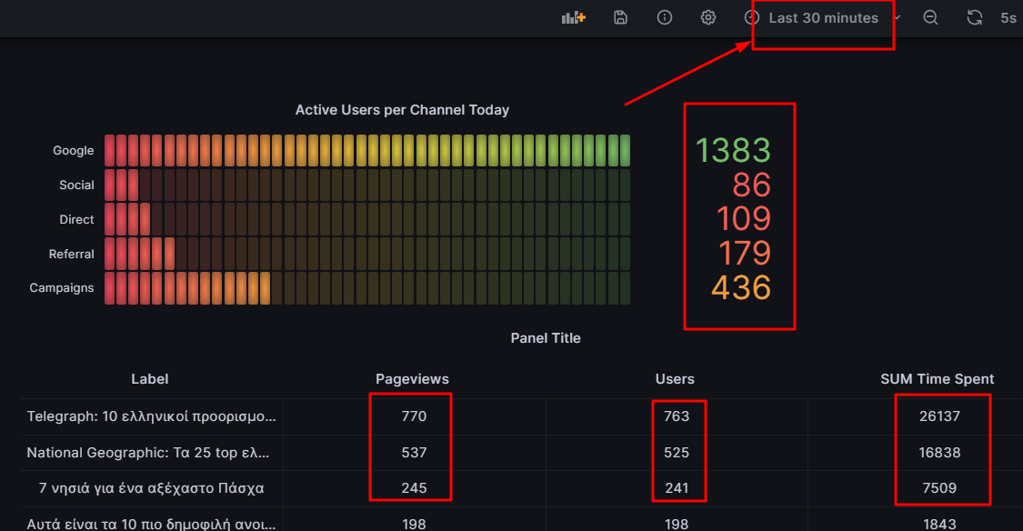Open dashboard settings via the gear icon
The height and width of the screenshot is (531, 1023).
[x=707, y=17]
